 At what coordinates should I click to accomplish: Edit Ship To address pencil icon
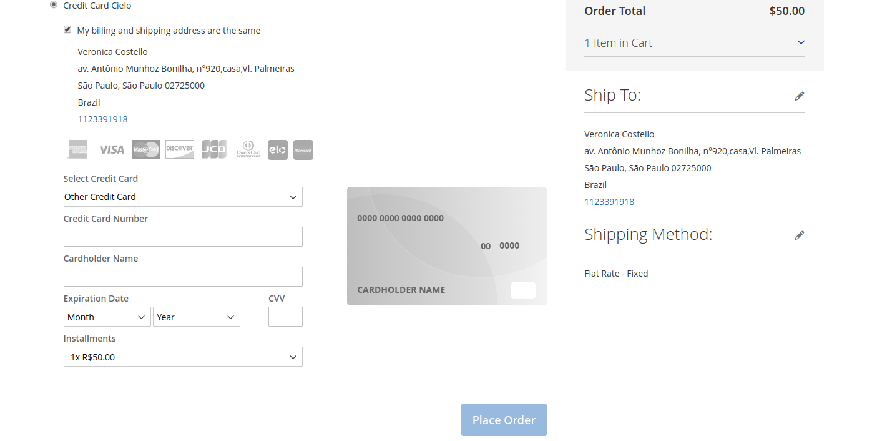point(799,96)
